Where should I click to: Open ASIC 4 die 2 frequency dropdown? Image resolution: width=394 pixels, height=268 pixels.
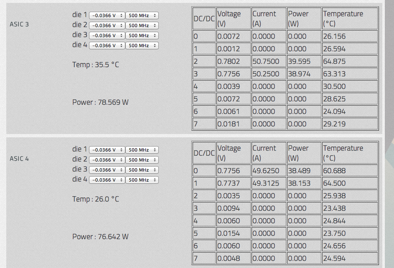point(142,160)
